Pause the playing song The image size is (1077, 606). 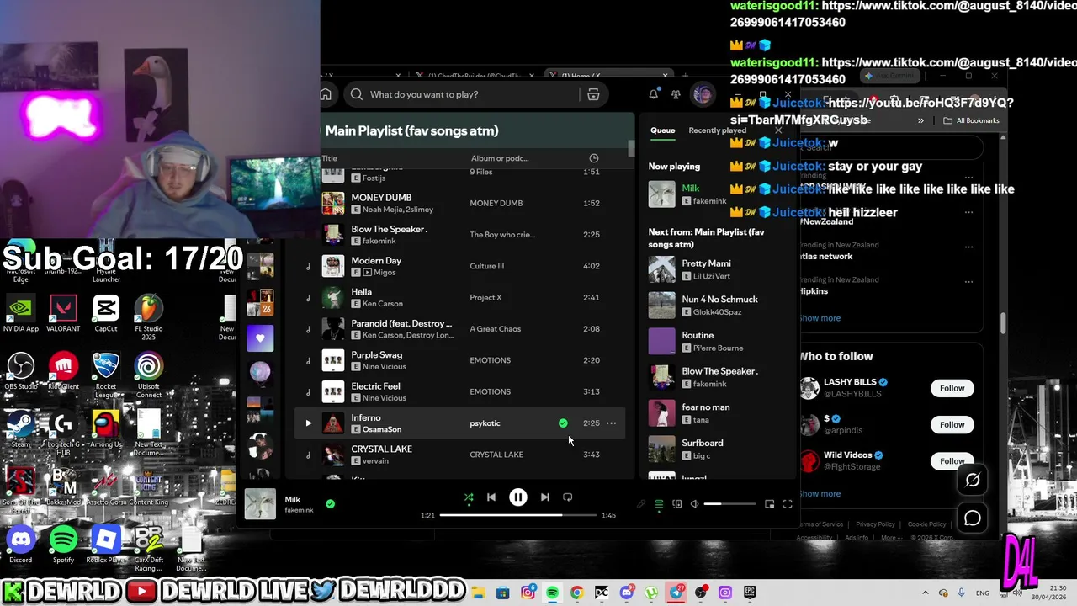(518, 497)
